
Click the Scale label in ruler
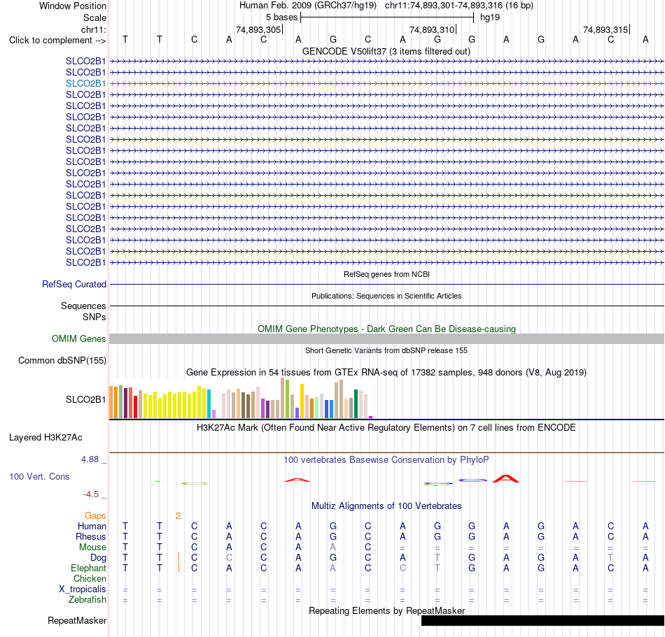[x=94, y=17]
